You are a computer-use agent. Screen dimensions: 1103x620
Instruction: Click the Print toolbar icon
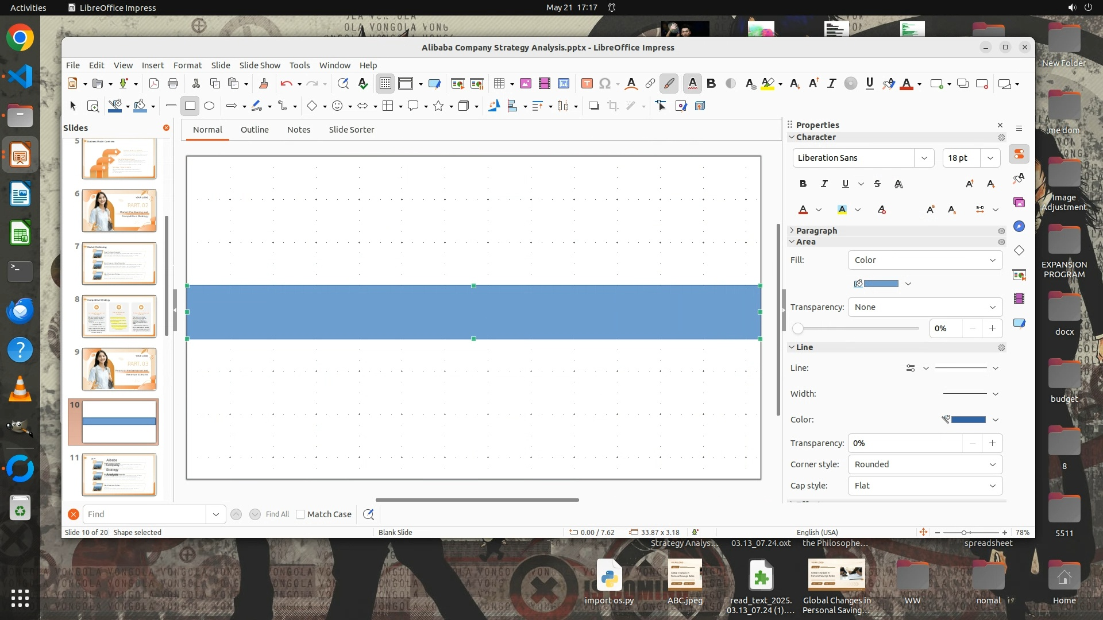coord(173,84)
